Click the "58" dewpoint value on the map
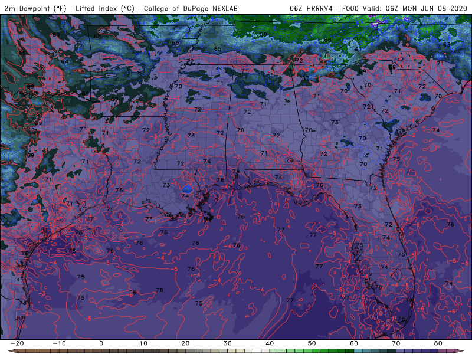 328,40
